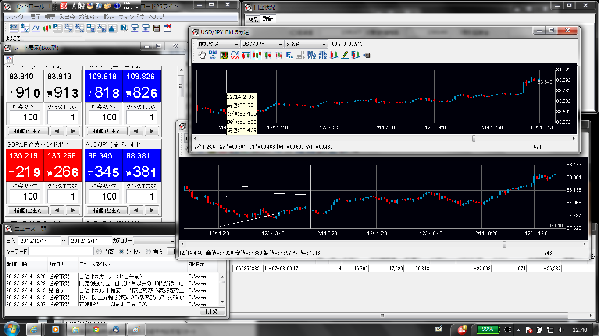Click the lower chart's horizontal scrollbar thumb

point(504,244)
